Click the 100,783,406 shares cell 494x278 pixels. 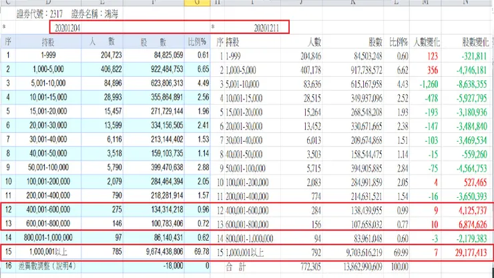[167, 223]
